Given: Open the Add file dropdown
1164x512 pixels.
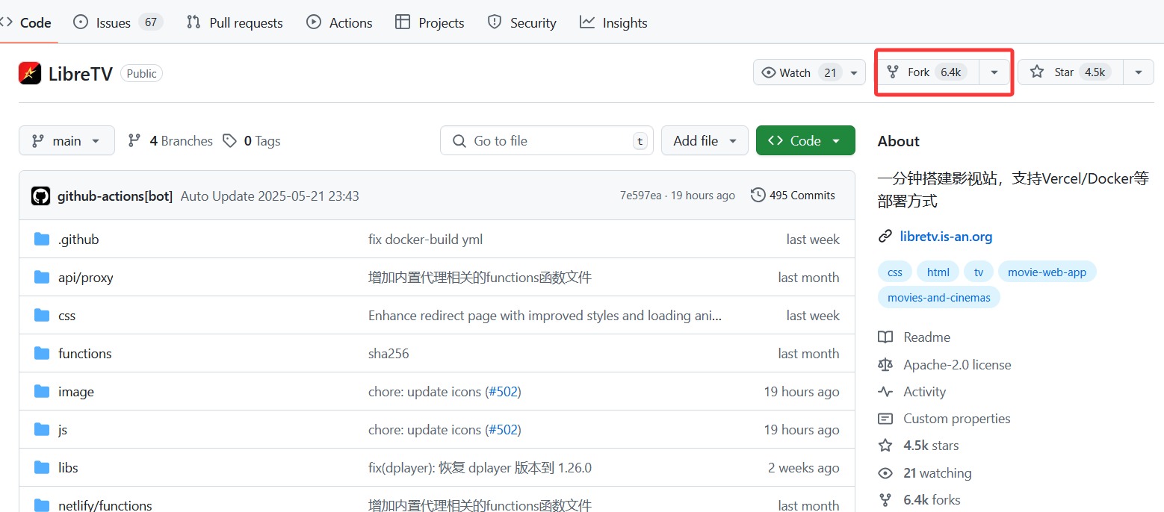Looking at the screenshot, I should [705, 140].
